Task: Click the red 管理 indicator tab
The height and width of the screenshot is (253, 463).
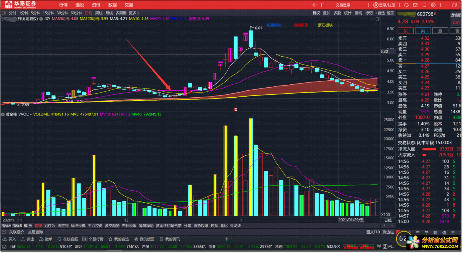Action: coord(38,225)
